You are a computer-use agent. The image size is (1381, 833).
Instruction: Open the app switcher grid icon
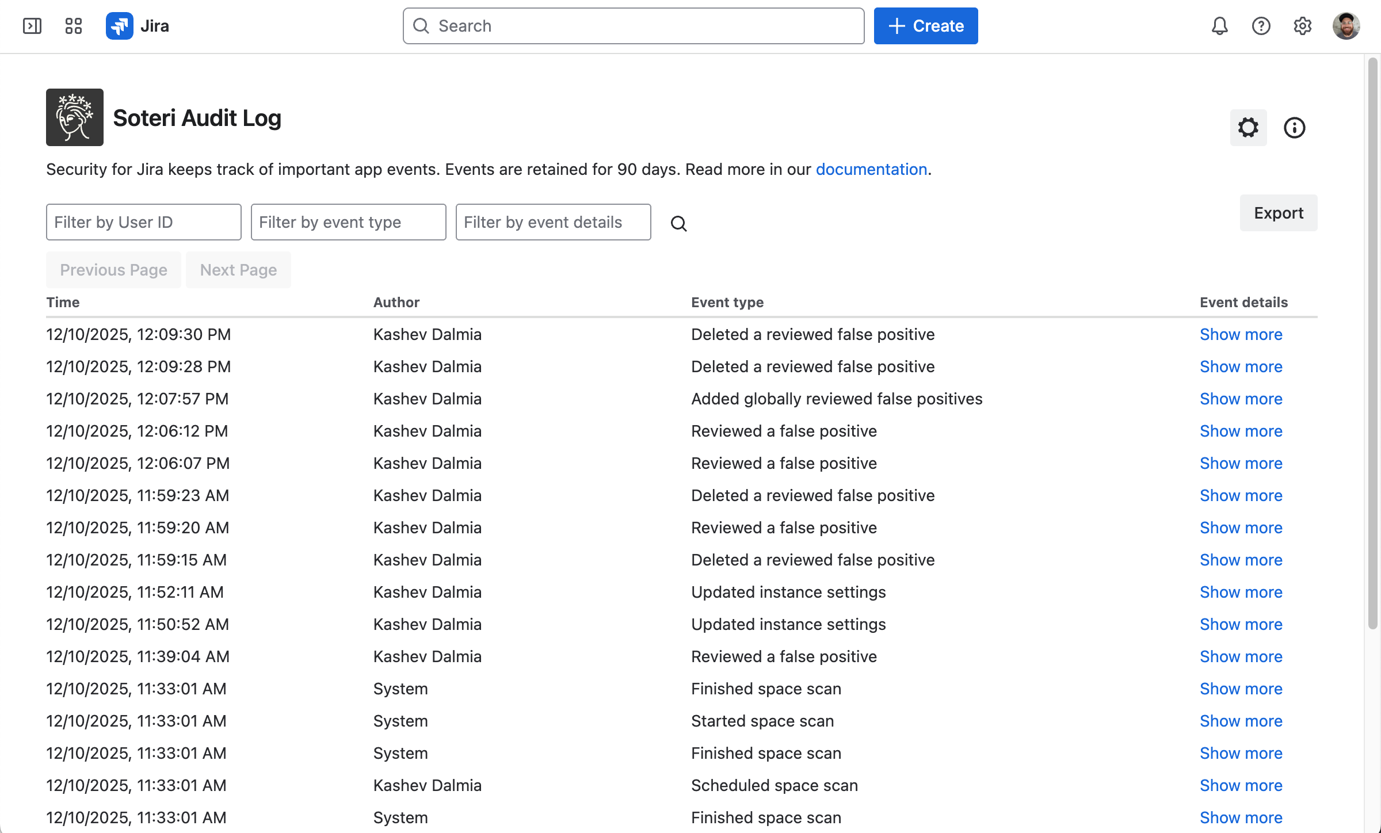coord(74,26)
